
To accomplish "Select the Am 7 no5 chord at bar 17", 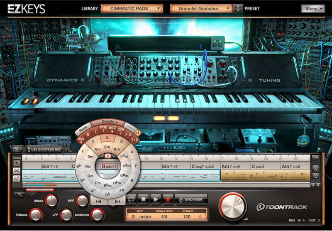I will pos(235,166).
